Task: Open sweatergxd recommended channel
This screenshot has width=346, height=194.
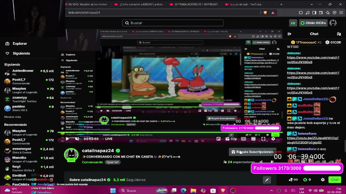Action: (29, 150)
